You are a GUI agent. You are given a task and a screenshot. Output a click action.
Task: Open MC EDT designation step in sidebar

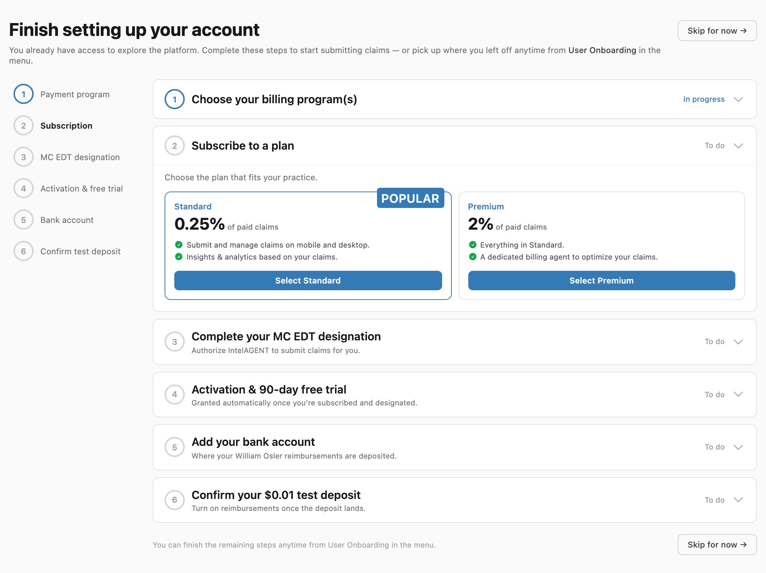(80, 157)
